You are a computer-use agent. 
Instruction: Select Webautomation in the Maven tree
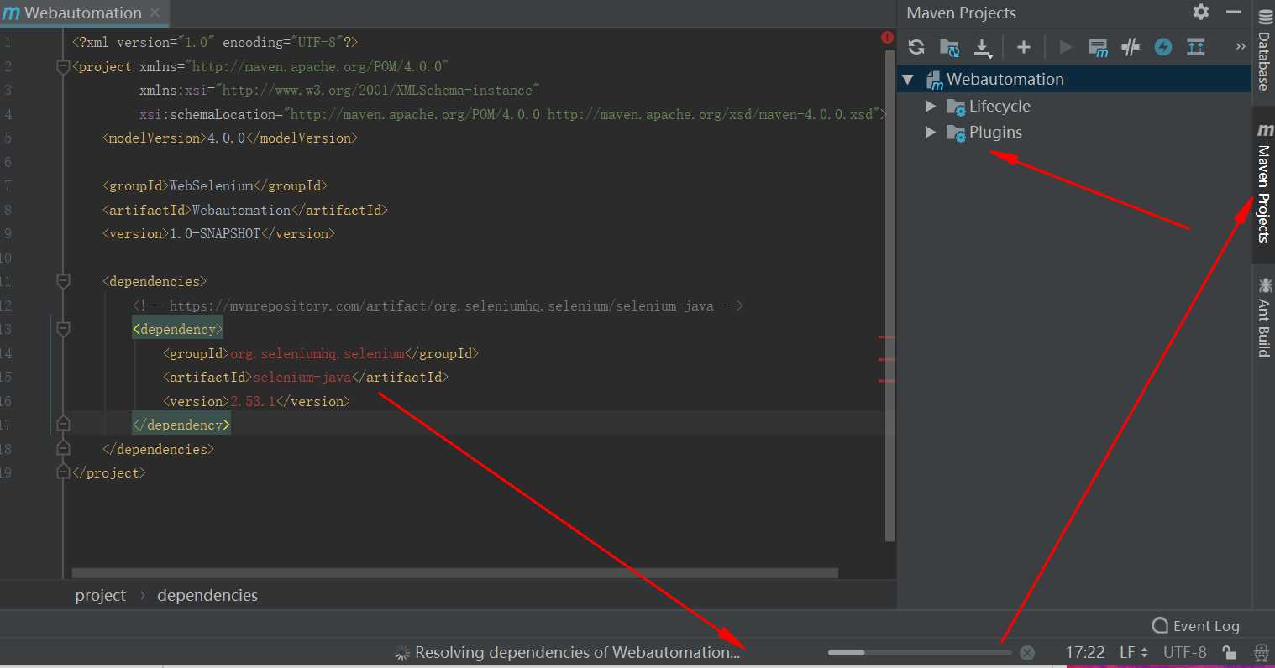click(x=1005, y=79)
